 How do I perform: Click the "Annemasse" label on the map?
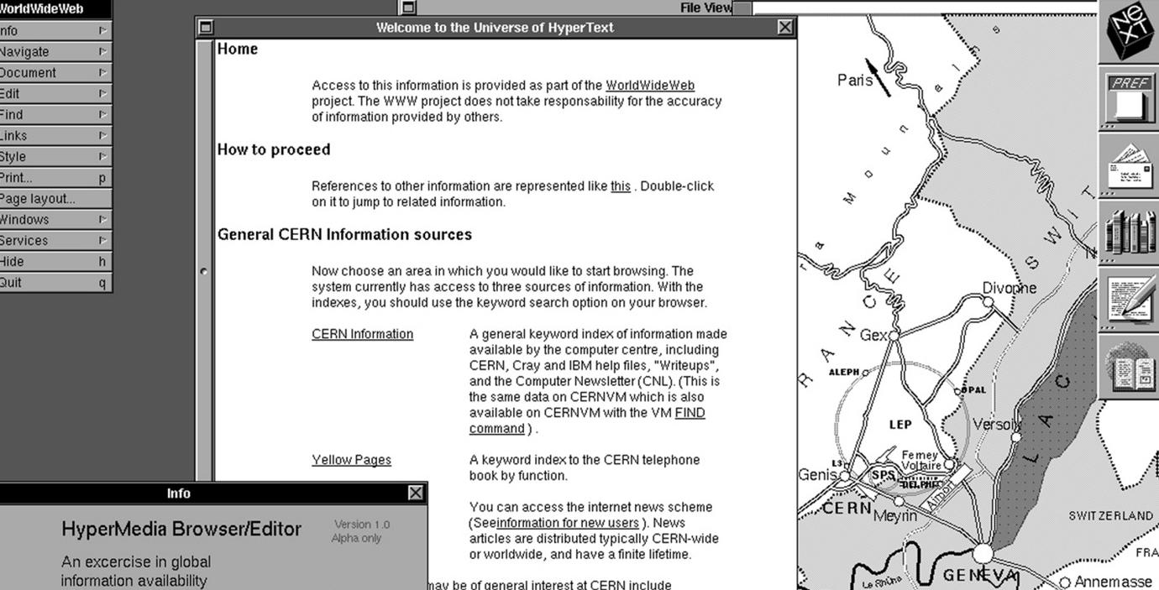tap(1113, 582)
